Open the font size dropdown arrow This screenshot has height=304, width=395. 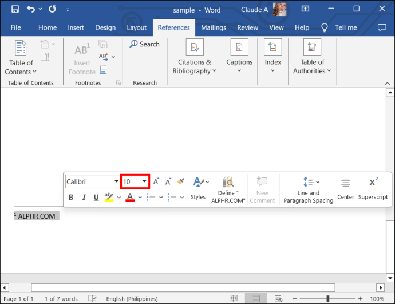(144, 181)
